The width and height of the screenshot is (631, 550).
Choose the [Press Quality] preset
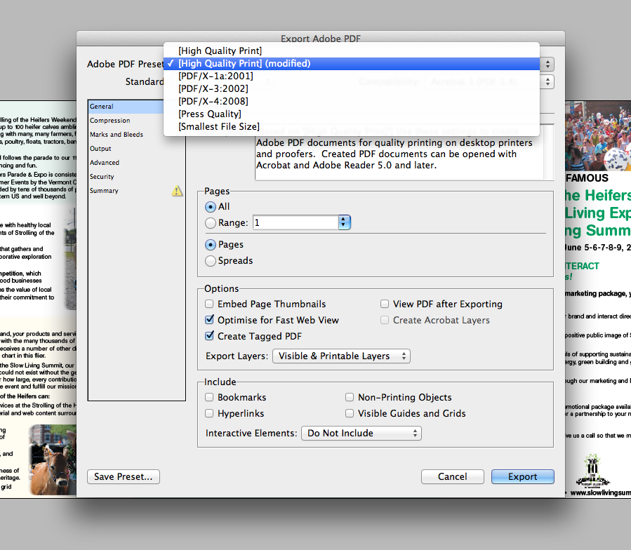point(352,114)
